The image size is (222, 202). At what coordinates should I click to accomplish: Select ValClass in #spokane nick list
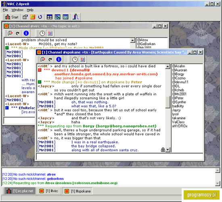pyautogui.click(x=178, y=122)
